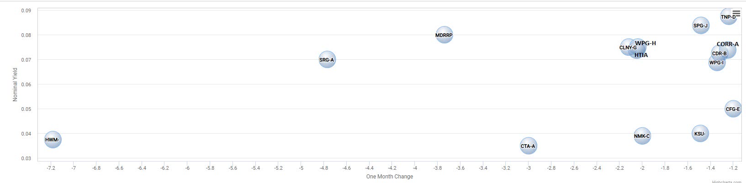The height and width of the screenshot is (183, 746).
Task: Select the TNP-D bubble
Action: pos(728,17)
